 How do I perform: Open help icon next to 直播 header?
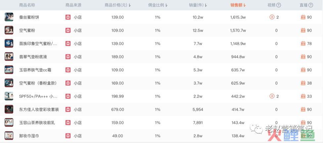(311, 5)
